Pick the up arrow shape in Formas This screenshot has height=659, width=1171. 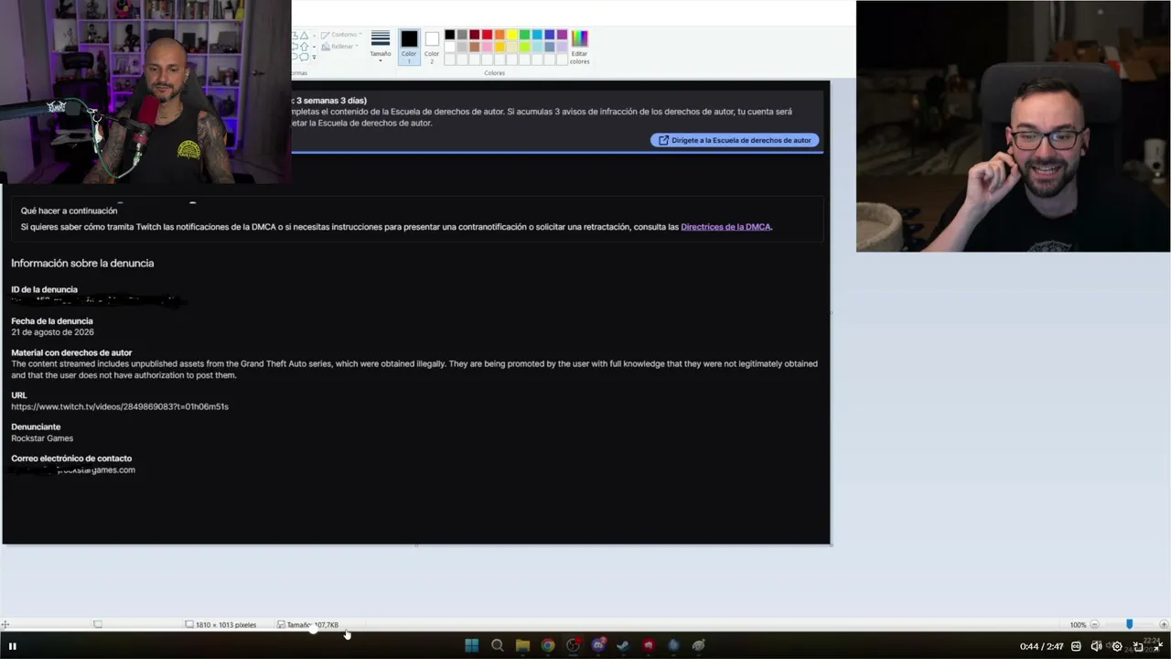tap(304, 47)
